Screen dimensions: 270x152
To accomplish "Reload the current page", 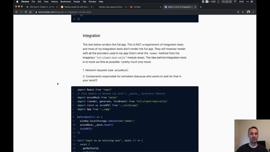I will [x=26, y=12].
